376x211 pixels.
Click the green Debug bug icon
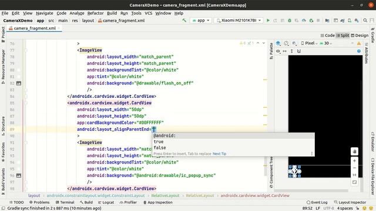click(x=290, y=21)
